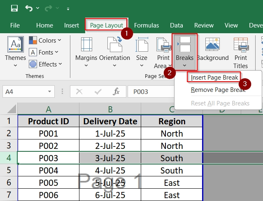The image size is (263, 201).
Task: Switch to the Insert tab
Action: coord(72,25)
